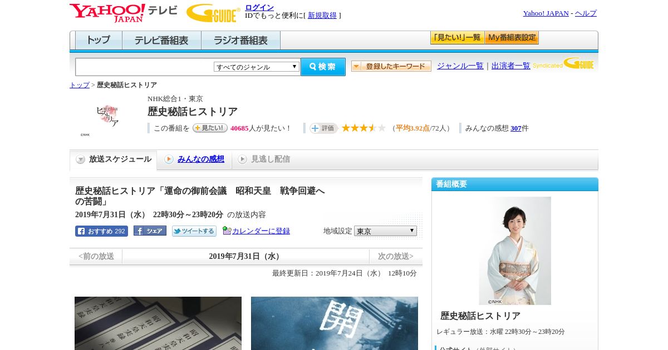The height and width of the screenshot is (350, 668).
Task: Click the 見逃し配信 gray arrow icon
Action: (x=242, y=159)
